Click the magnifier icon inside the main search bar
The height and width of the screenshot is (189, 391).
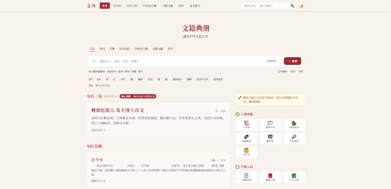pos(94,61)
